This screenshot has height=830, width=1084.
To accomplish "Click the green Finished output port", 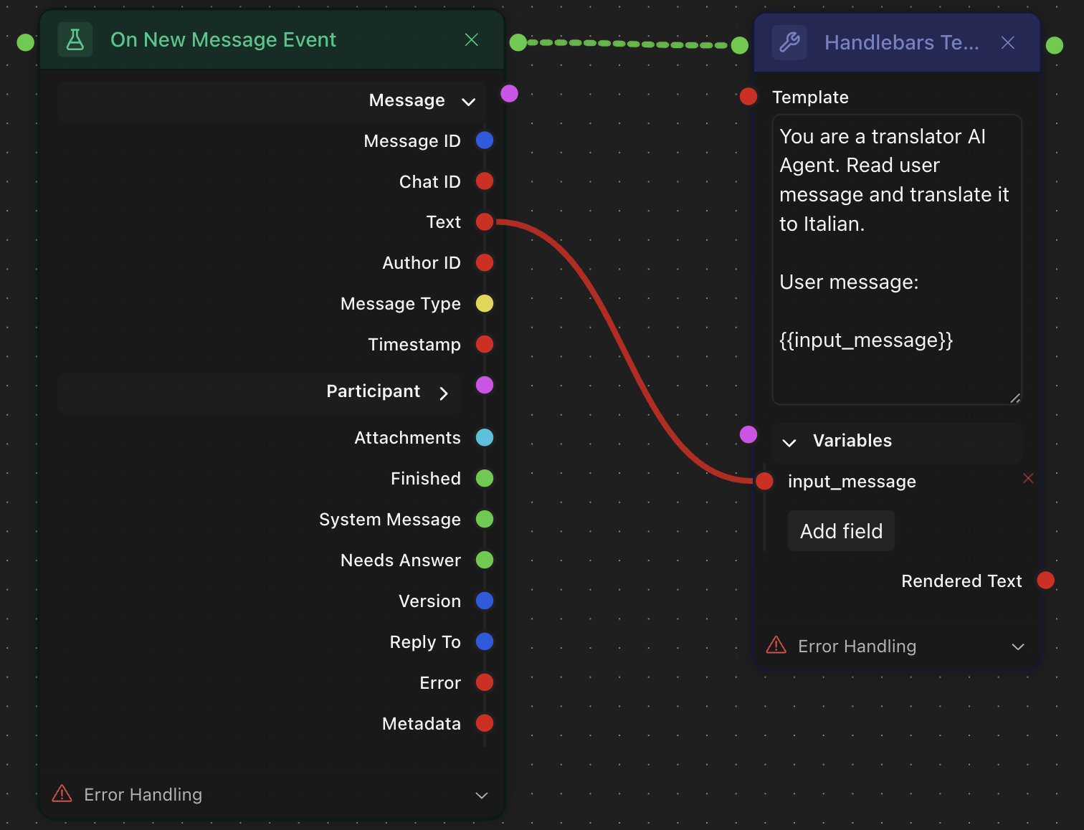I will coord(485,479).
